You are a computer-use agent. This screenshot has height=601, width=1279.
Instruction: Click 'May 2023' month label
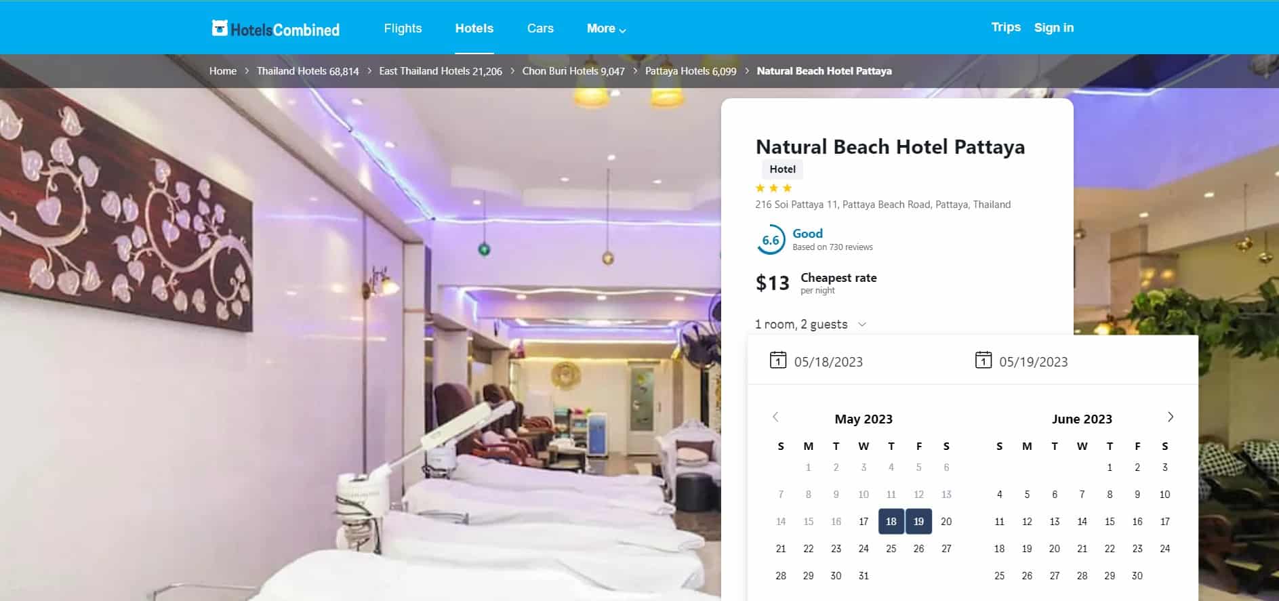tap(864, 419)
